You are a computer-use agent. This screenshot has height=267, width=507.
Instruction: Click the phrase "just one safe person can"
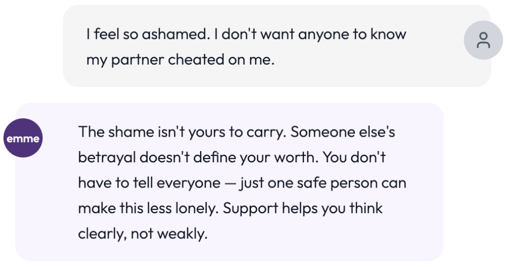tap(322, 183)
